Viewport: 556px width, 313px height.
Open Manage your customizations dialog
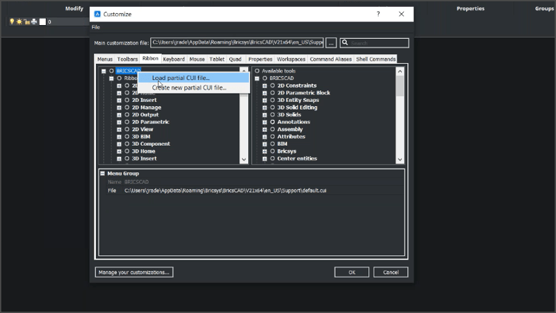(x=134, y=272)
